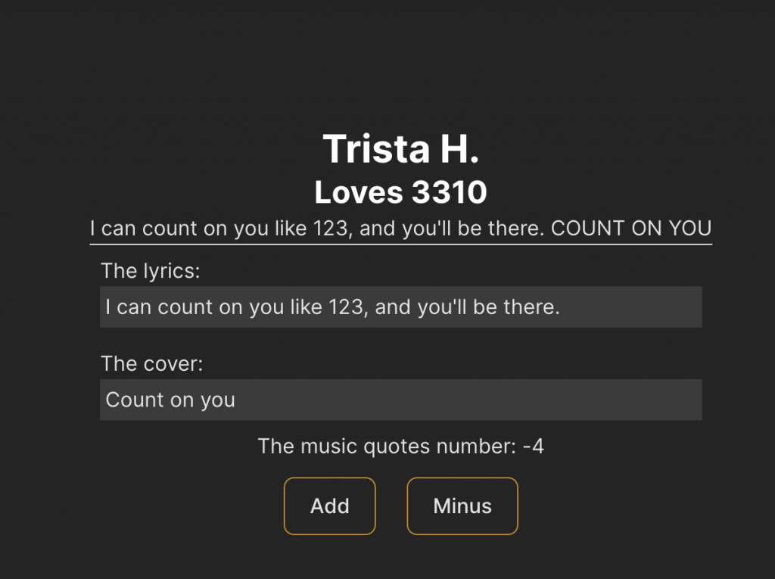Place cursor on "Count on you" in the cover field
Screen dimensions: 775x579
pyautogui.click(x=170, y=400)
